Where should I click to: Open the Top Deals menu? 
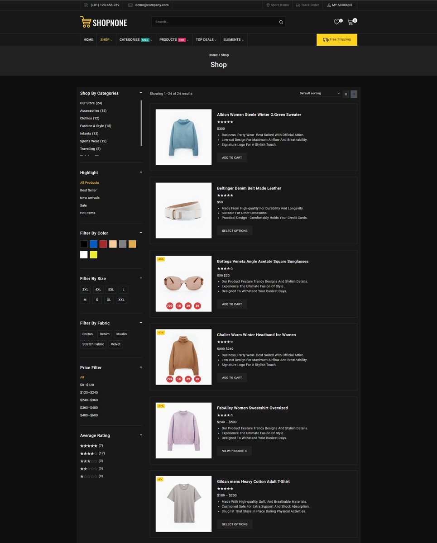coord(206,40)
